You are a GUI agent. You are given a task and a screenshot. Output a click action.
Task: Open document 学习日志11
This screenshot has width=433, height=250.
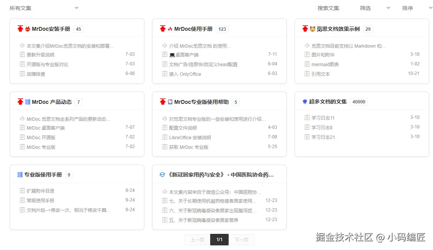pos(323,118)
